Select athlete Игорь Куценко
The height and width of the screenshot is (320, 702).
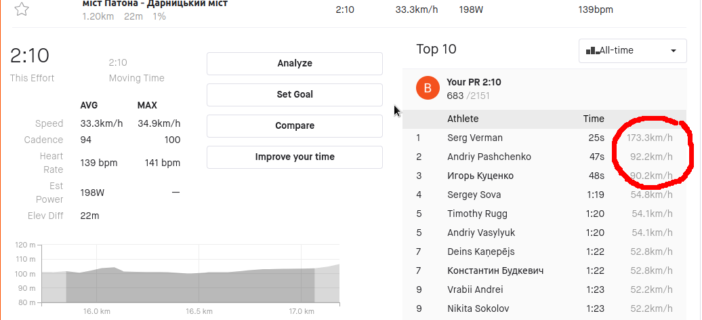click(x=480, y=176)
